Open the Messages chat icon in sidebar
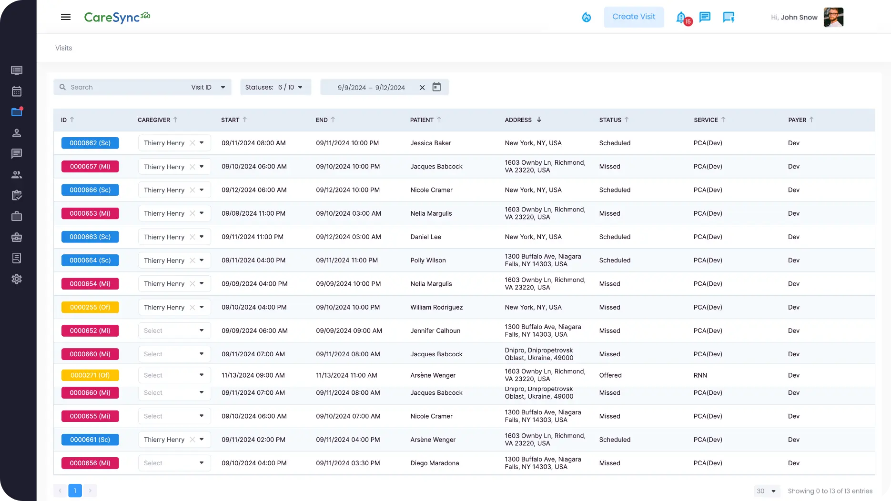The height and width of the screenshot is (501, 891). tap(17, 153)
